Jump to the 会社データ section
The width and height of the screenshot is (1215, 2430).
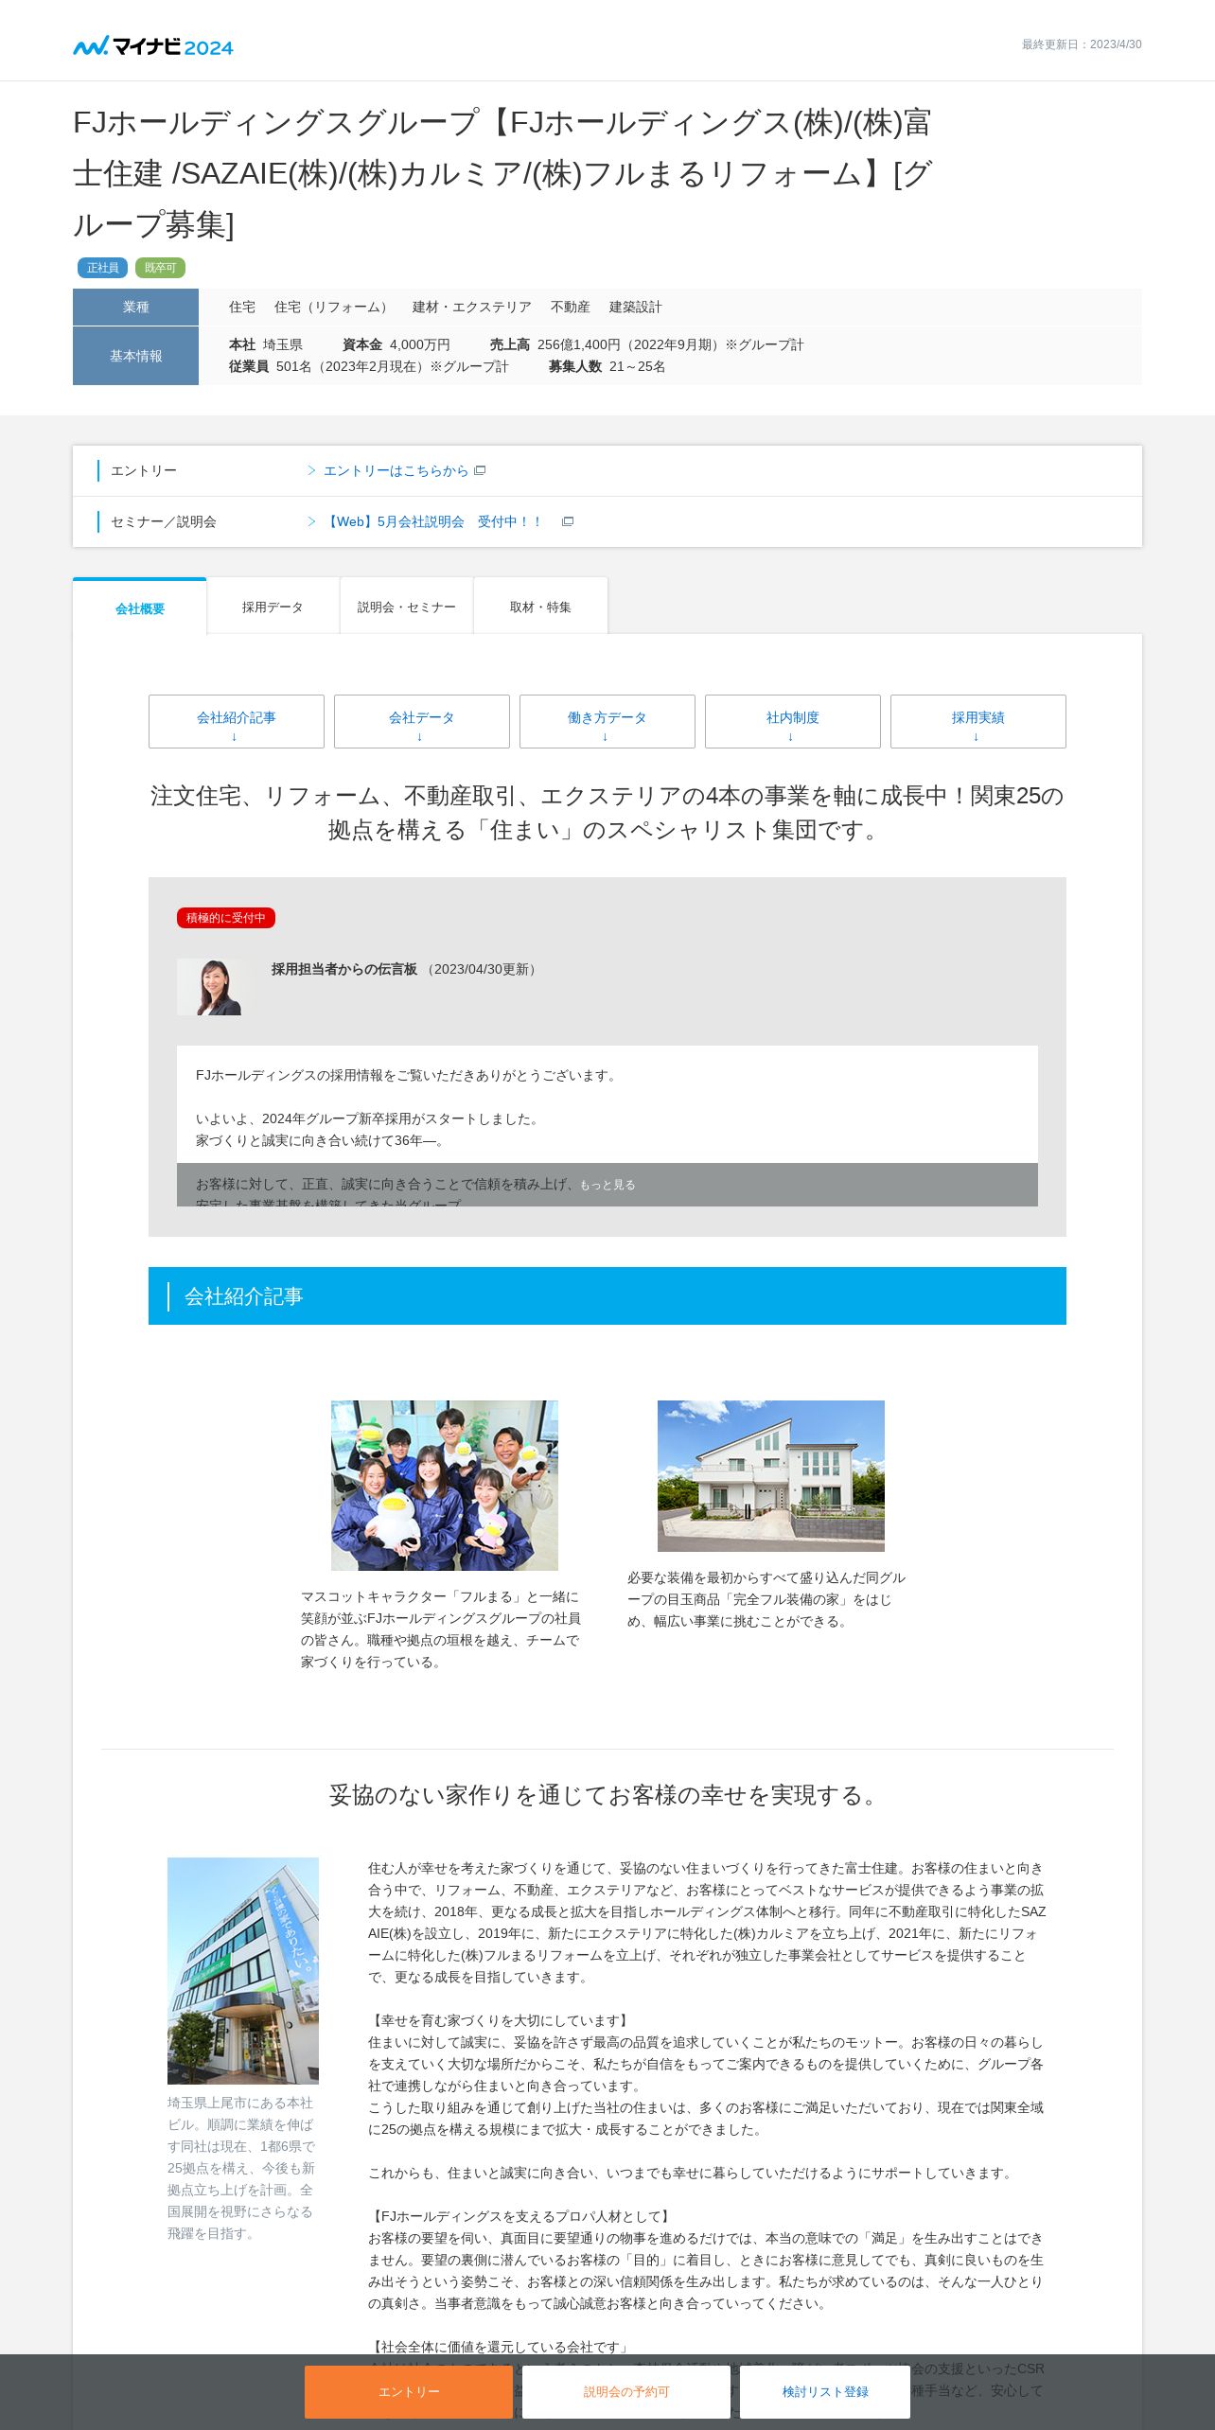pos(422,721)
